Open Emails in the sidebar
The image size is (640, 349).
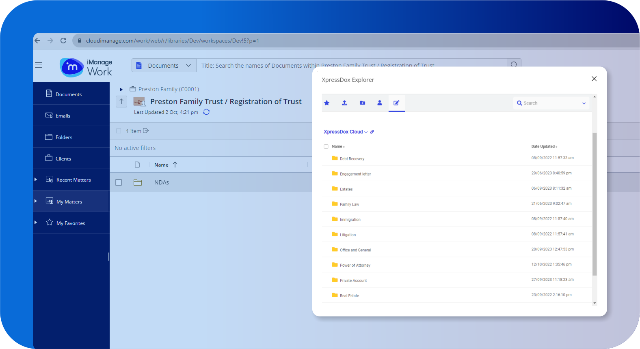(71, 116)
